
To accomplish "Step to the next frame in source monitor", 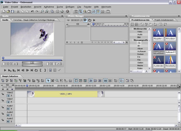I will click(27, 70).
